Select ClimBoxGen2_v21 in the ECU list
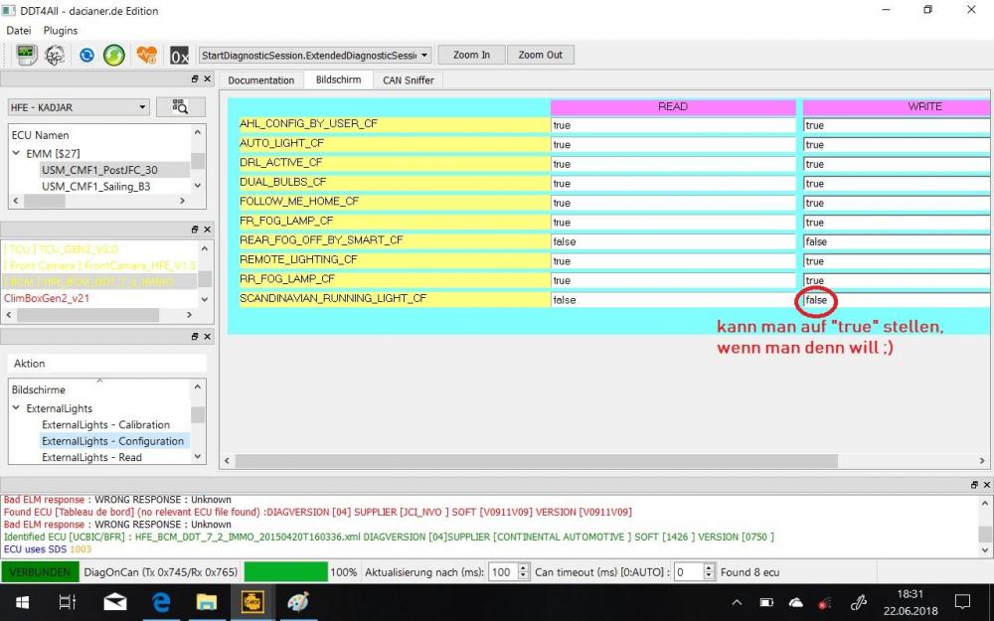994x621 pixels. point(47,298)
